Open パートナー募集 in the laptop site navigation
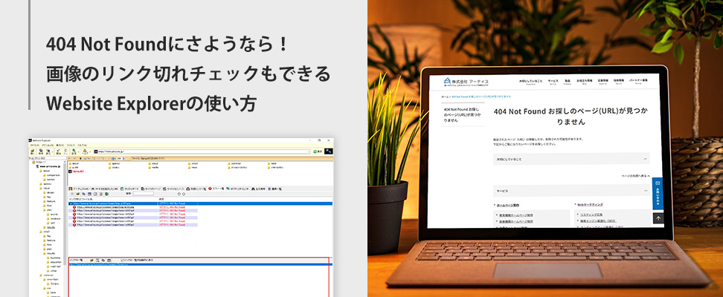Screen dimensions: 723x297 (638, 82)
